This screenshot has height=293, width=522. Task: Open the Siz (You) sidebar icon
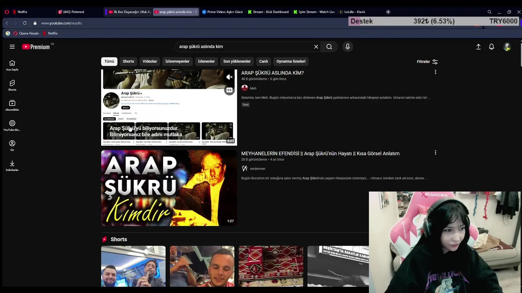pyautogui.click(x=12, y=145)
